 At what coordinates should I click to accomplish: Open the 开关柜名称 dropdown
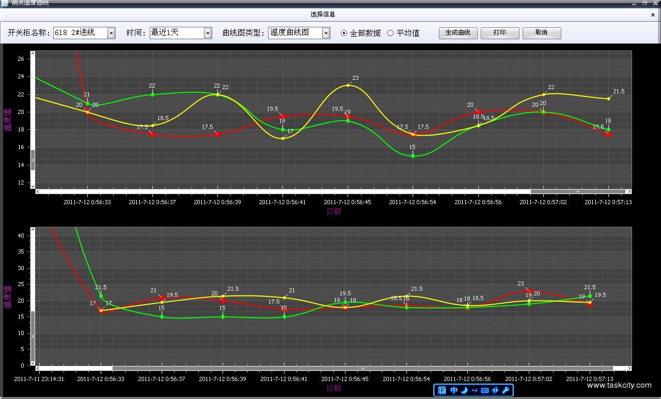coord(111,33)
